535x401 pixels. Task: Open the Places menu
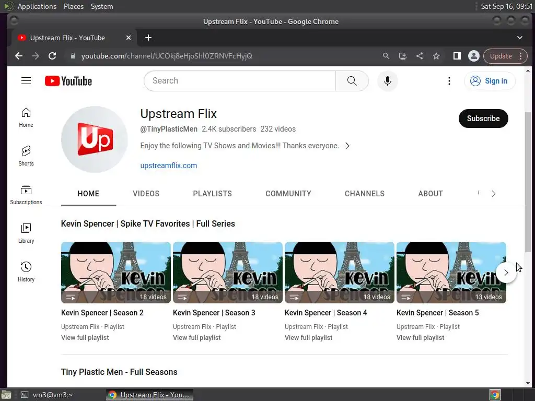74,6
